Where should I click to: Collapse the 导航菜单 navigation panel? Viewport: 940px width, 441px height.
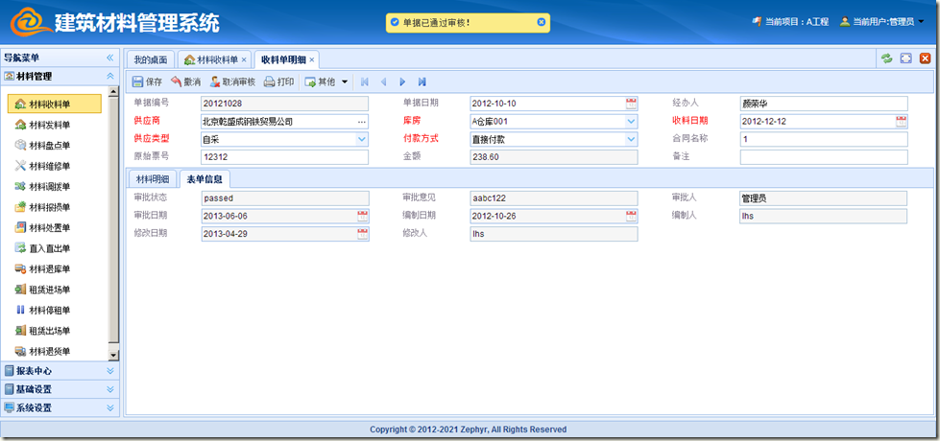[x=109, y=58]
